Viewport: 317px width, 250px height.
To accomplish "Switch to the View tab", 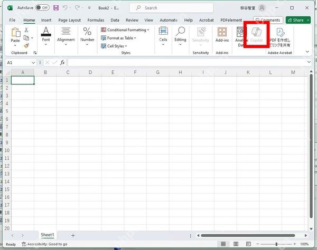I will (x=148, y=20).
